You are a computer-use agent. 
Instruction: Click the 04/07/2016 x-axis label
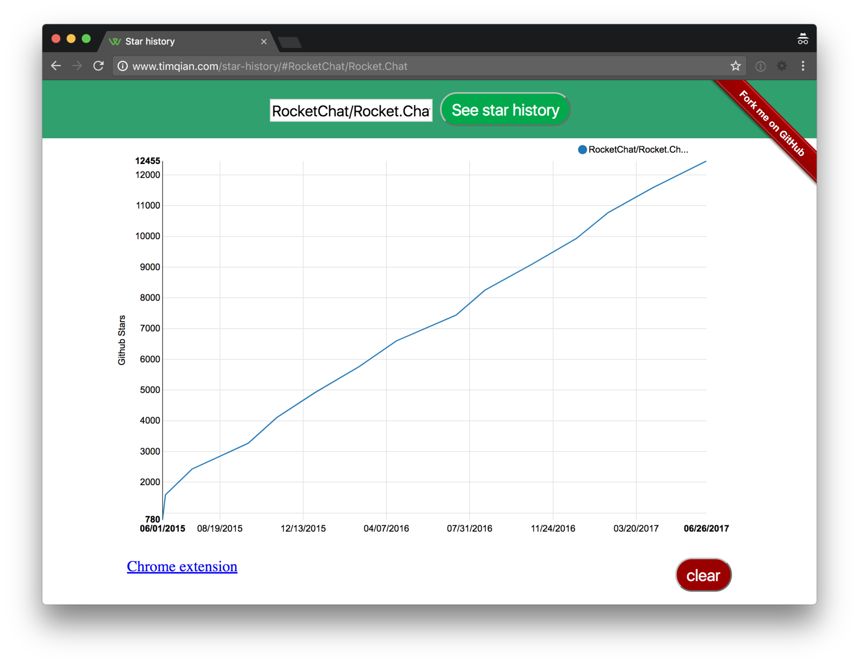386,529
